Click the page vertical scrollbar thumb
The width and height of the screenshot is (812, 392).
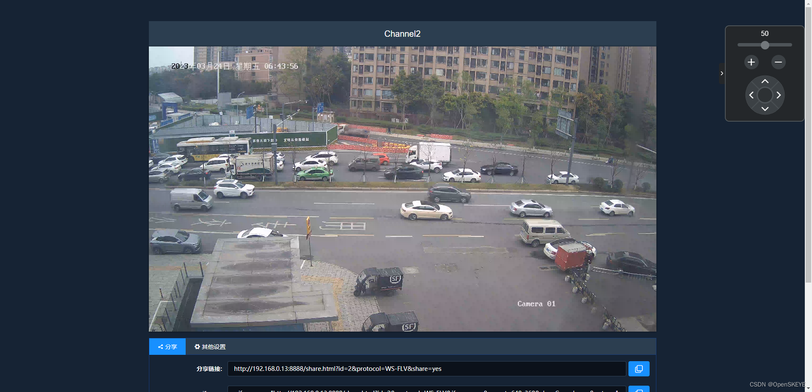[x=808, y=145]
